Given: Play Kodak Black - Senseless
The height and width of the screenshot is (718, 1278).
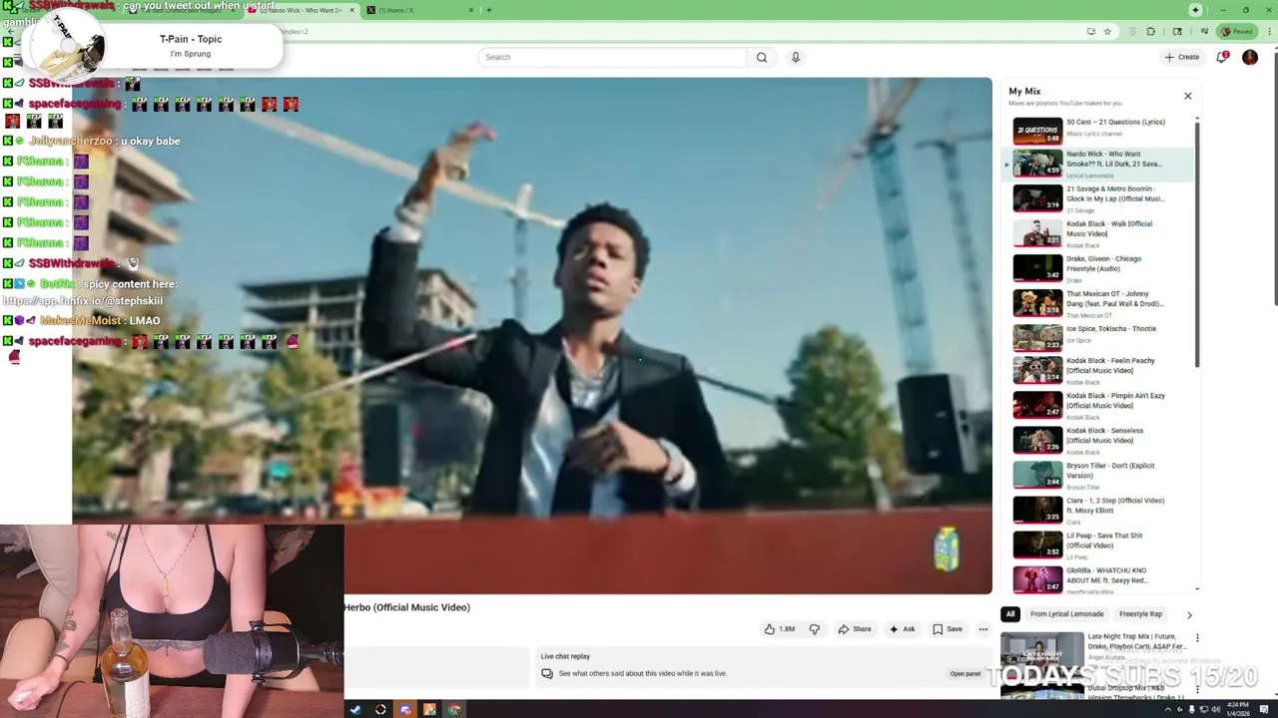Looking at the screenshot, I should click(1098, 440).
